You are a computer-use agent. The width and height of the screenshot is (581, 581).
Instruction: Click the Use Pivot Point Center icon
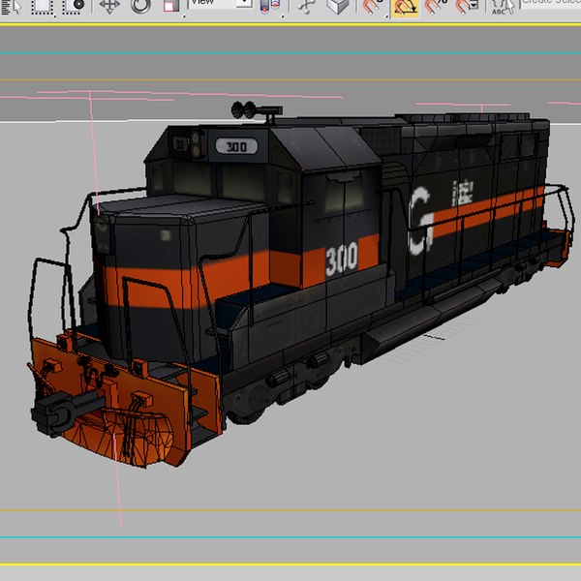[270, 7]
